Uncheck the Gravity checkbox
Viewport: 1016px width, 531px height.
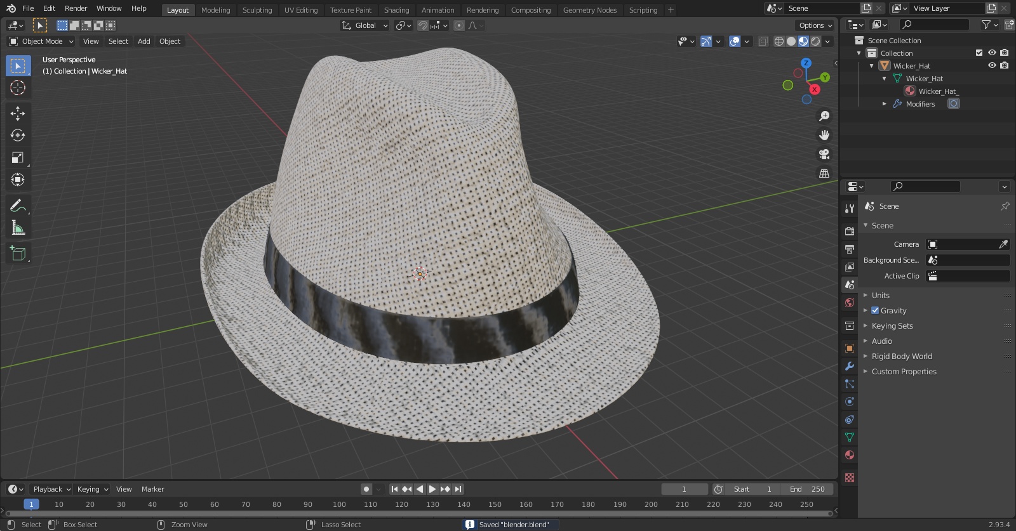click(x=875, y=311)
